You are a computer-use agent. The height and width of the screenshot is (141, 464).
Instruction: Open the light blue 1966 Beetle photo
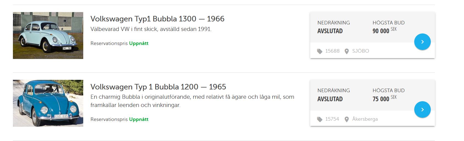[48, 35]
